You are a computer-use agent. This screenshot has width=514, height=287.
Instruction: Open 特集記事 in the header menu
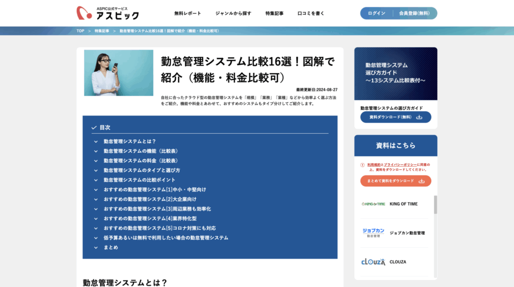point(275,13)
